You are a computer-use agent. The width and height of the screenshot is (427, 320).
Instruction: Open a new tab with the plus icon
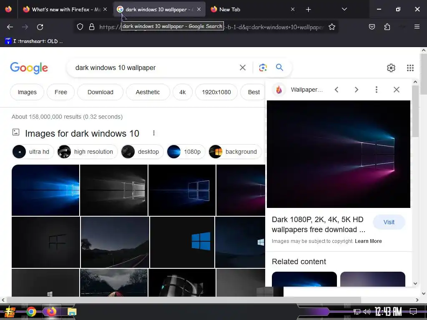click(x=308, y=10)
